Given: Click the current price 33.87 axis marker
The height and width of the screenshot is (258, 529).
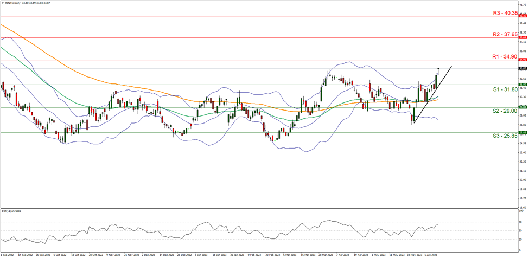Looking at the screenshot, I should click(522, 68).
